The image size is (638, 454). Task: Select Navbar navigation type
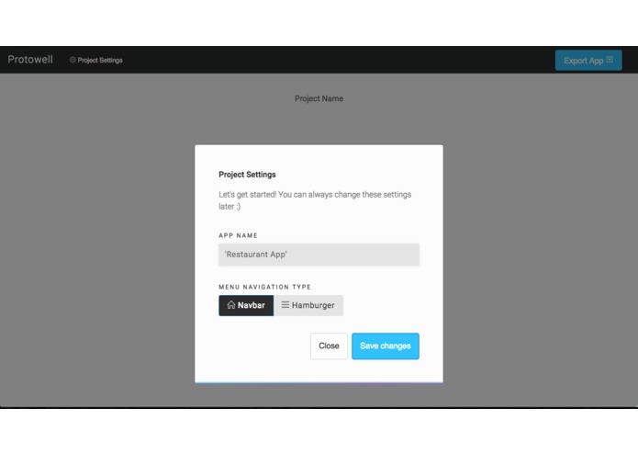[246, 305]
